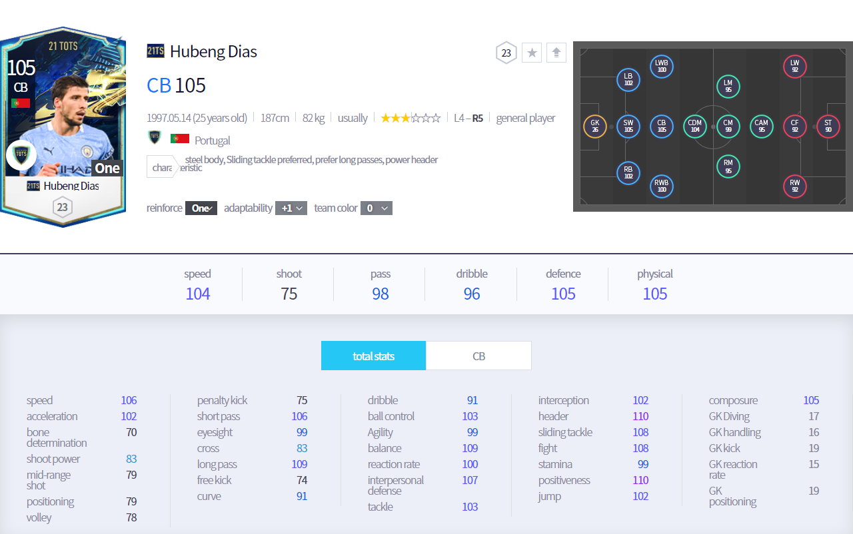Click the LWB position circle on pitch
This screenshot has width=853, height=534.
tap(661, 66)
